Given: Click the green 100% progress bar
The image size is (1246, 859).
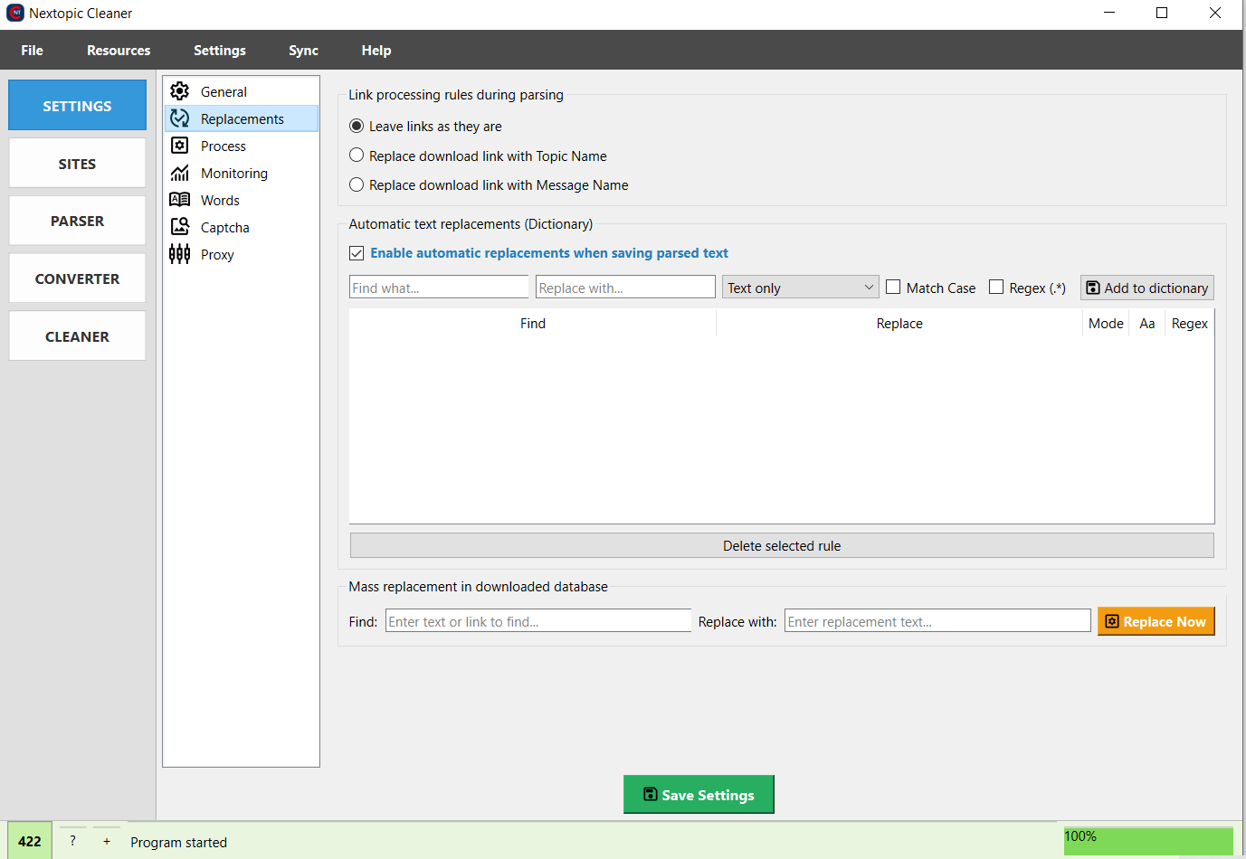Looking at the screenshot, I should point(1147,841).
